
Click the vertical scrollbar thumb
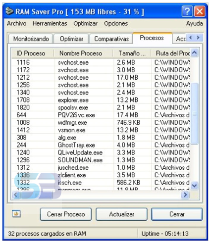(x=194, y=113)
